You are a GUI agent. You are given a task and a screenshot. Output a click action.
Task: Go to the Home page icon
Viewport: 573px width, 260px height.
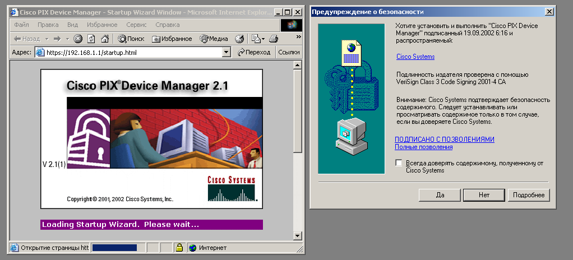coord(105,39)
